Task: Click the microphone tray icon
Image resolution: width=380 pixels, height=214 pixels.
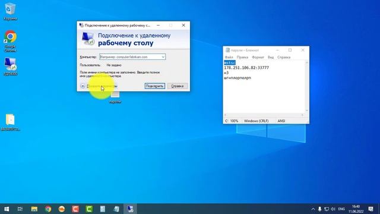Action: tap(319, 209)
